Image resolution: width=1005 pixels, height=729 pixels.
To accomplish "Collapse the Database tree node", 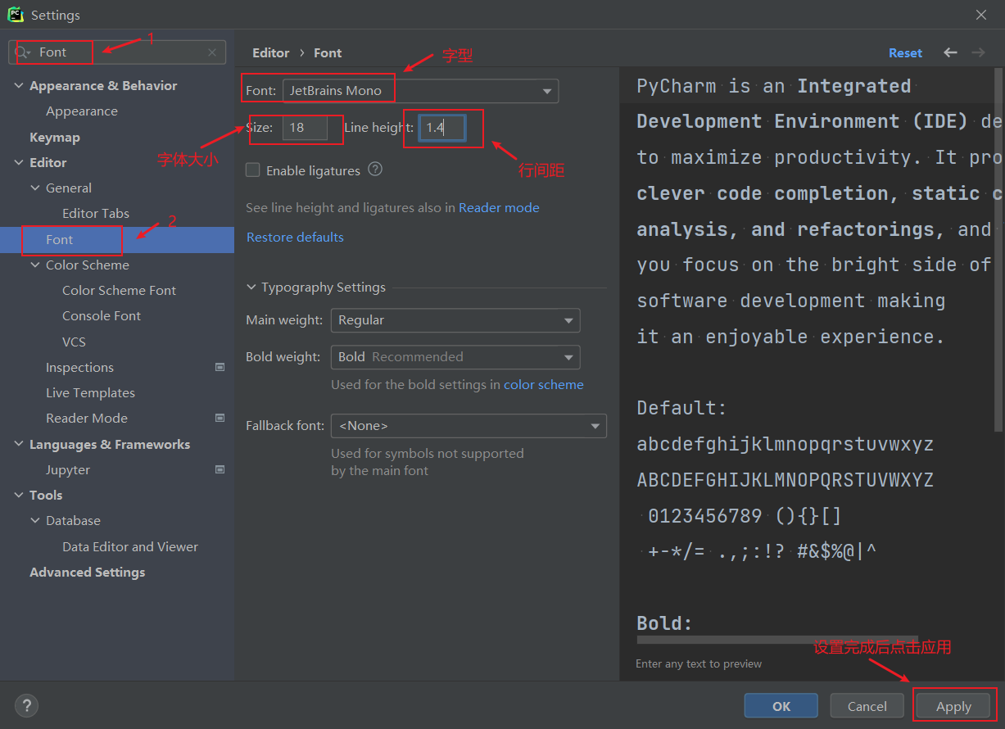I will 35,521.
